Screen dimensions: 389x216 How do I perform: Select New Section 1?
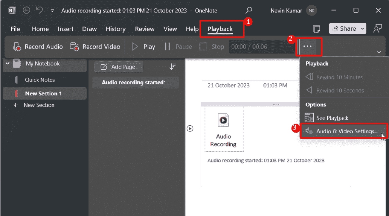tap(45, 93)
